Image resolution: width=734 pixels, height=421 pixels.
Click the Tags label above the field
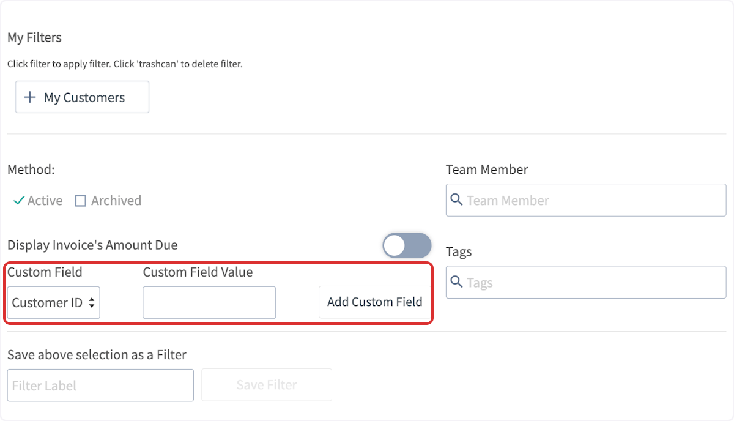click(x=459, y=252)
